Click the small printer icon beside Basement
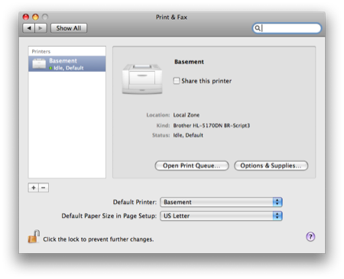 tap(39, 63)
